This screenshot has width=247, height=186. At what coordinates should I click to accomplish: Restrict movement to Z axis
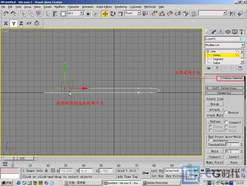[x=21, y=23]
